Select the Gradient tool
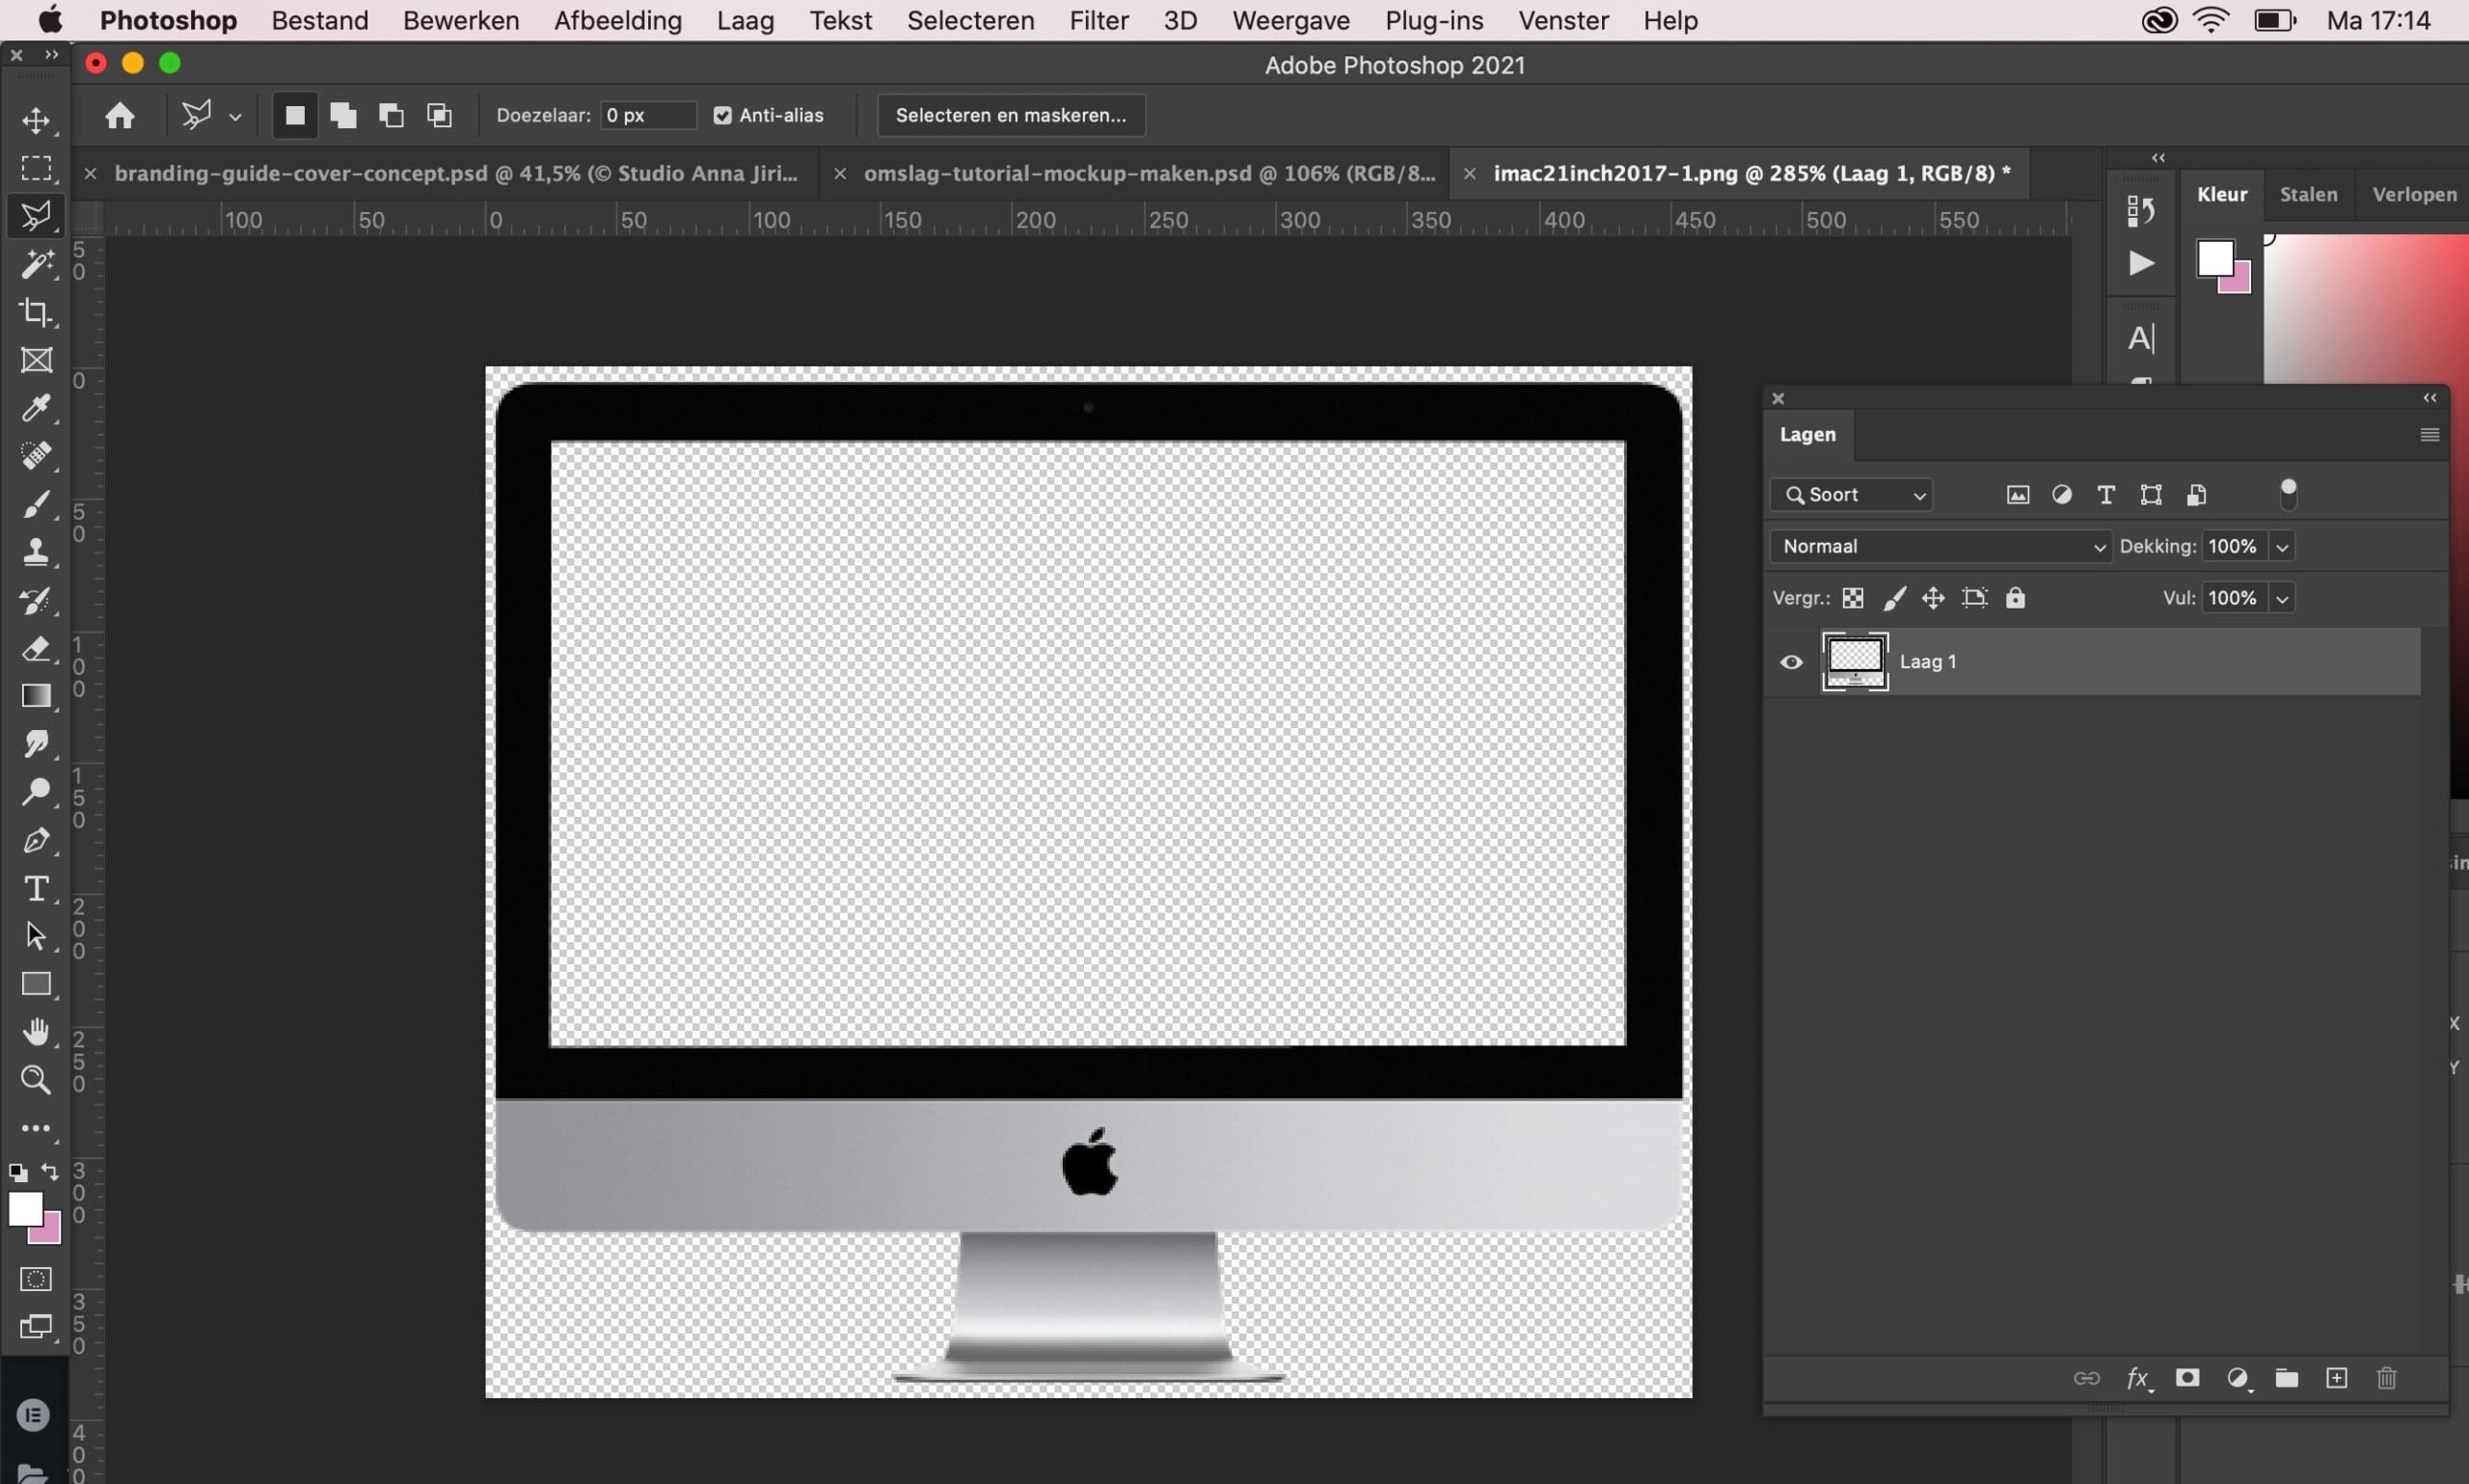The image size is (2469, 1484). 36,696
